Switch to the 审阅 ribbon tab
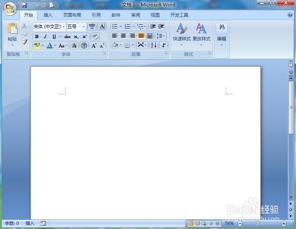This screenshot has width=296, height=229. 136,15
